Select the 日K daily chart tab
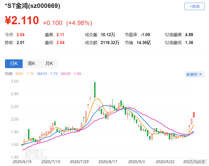The width and height of the screenshot is (209, 166). tap(14, 64)
